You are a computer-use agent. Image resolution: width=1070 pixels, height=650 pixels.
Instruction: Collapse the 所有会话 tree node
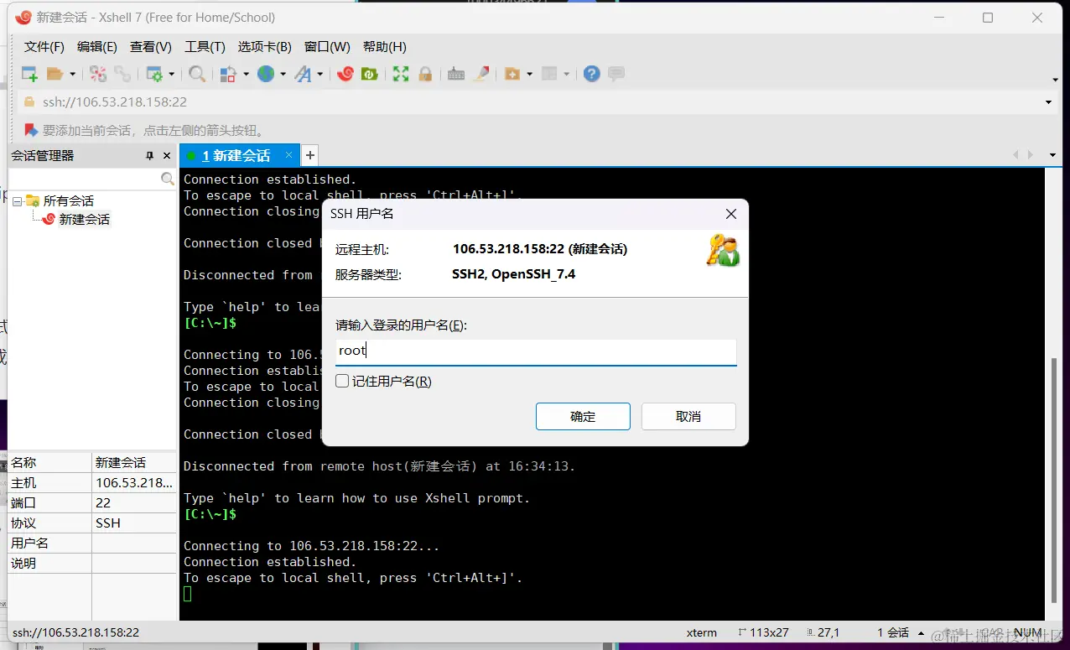coord(17,200)
